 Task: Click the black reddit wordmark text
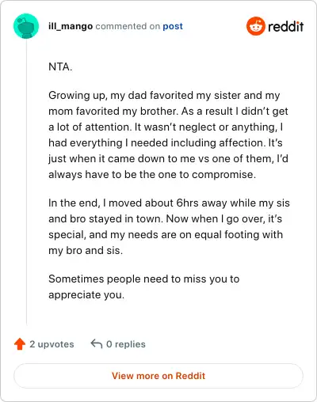tap(285, 27)
